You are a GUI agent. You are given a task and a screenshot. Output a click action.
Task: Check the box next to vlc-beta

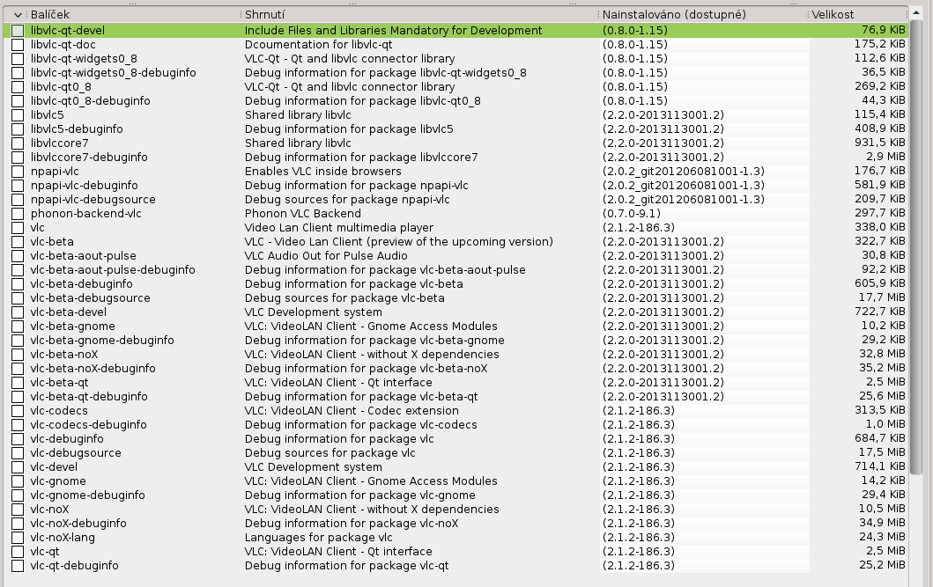tap(18, 242)
